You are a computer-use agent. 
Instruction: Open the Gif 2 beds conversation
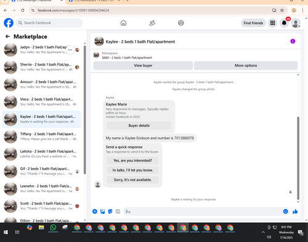coord(41,171)
